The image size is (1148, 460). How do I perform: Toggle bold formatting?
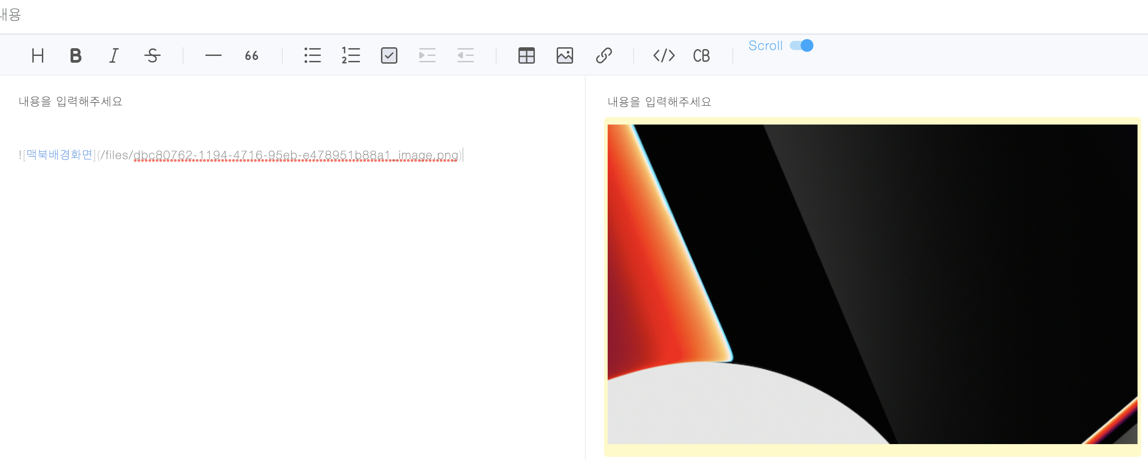76,56
